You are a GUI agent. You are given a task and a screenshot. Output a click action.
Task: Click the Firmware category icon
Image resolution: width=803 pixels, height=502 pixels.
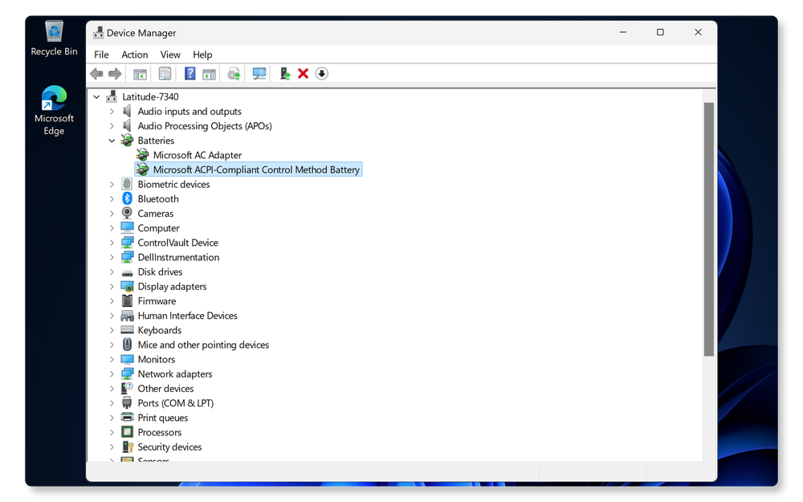click(127, 300)
